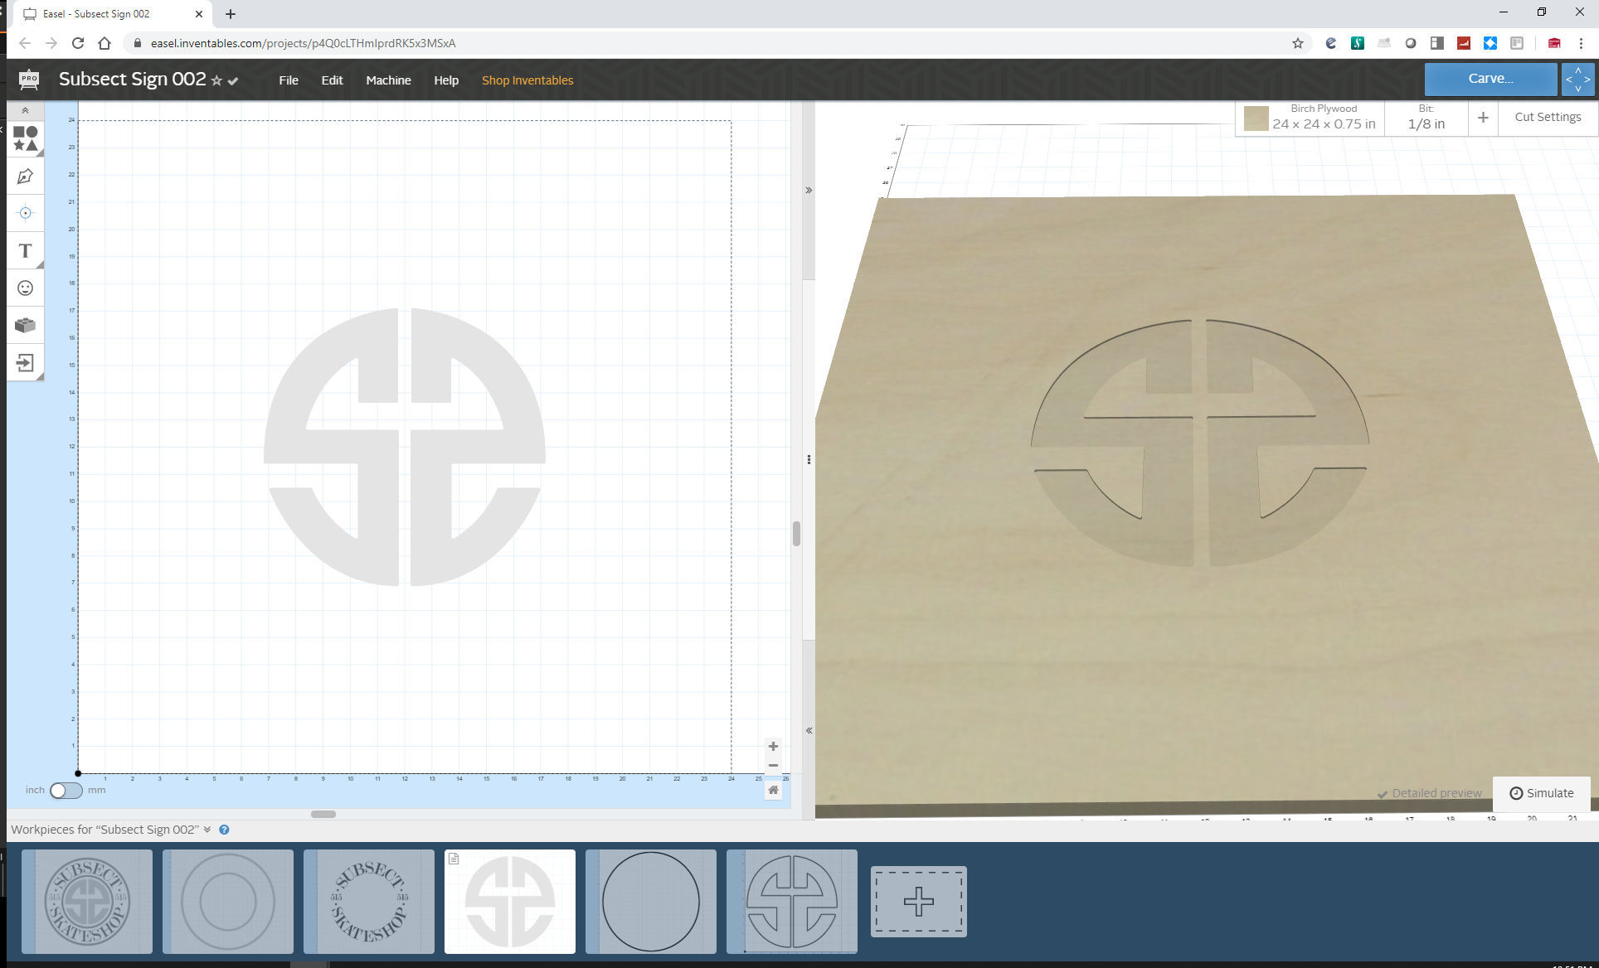The height and width of the screenshot is (968, 1599).
Task: Click the Carve button
Action: 1490,79
